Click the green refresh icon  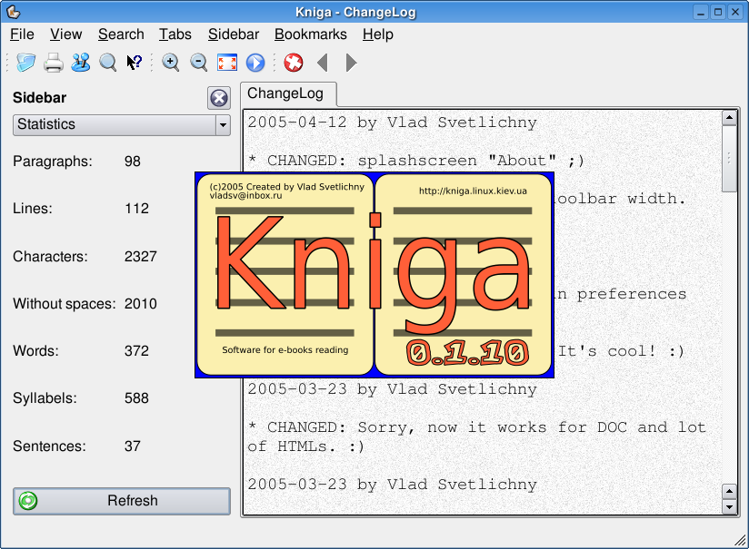tap(28, 501)
